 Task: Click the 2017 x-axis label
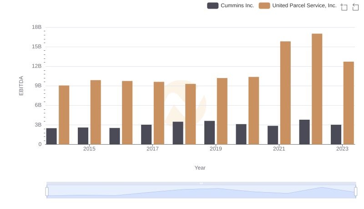click(152, 149)
